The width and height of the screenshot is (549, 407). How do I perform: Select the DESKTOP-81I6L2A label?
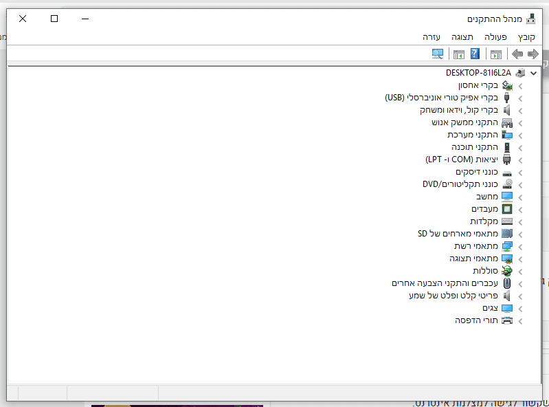478,73
